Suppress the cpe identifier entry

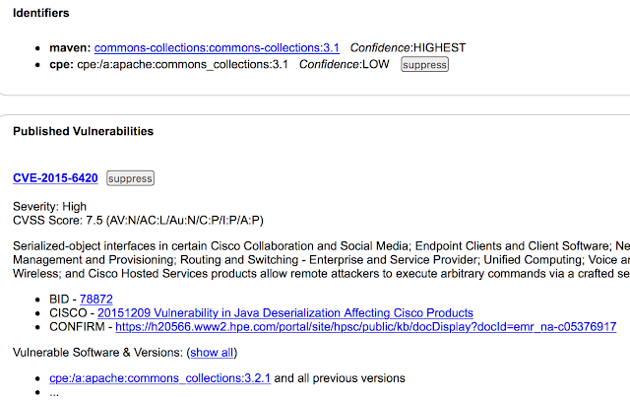(424, 65)
